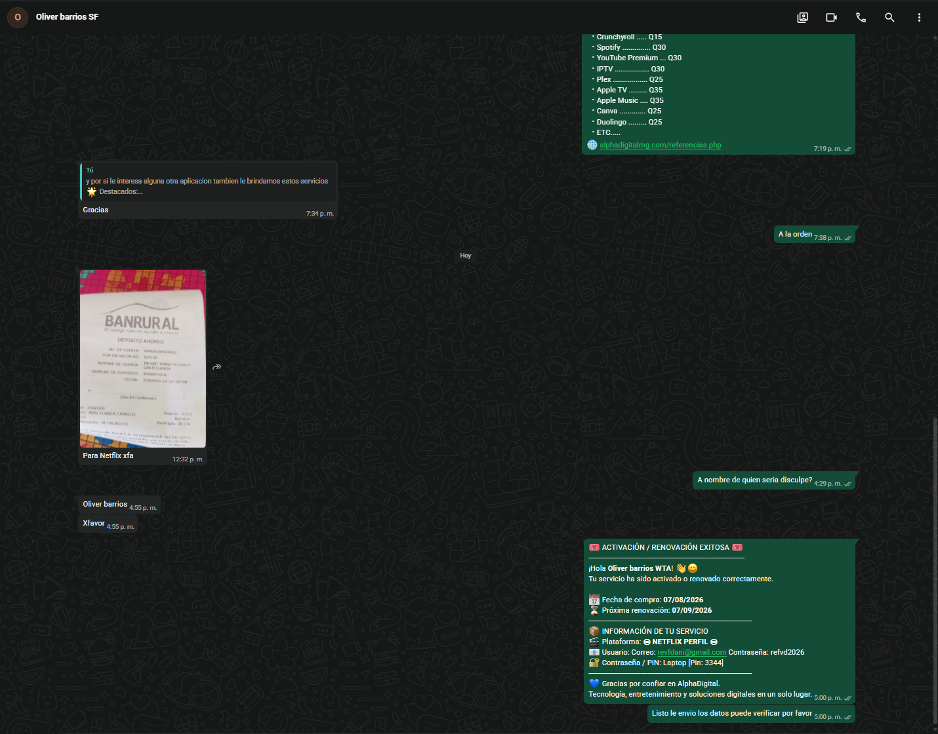Click the 'Hoy' date separator chip

(466, 256)
